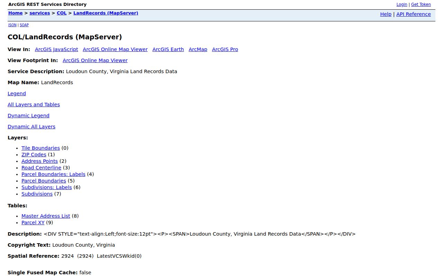The height and width of the screenshot is (276, 443).
Task: Click the Map Name value LandRecords
Action: (57, 82)
